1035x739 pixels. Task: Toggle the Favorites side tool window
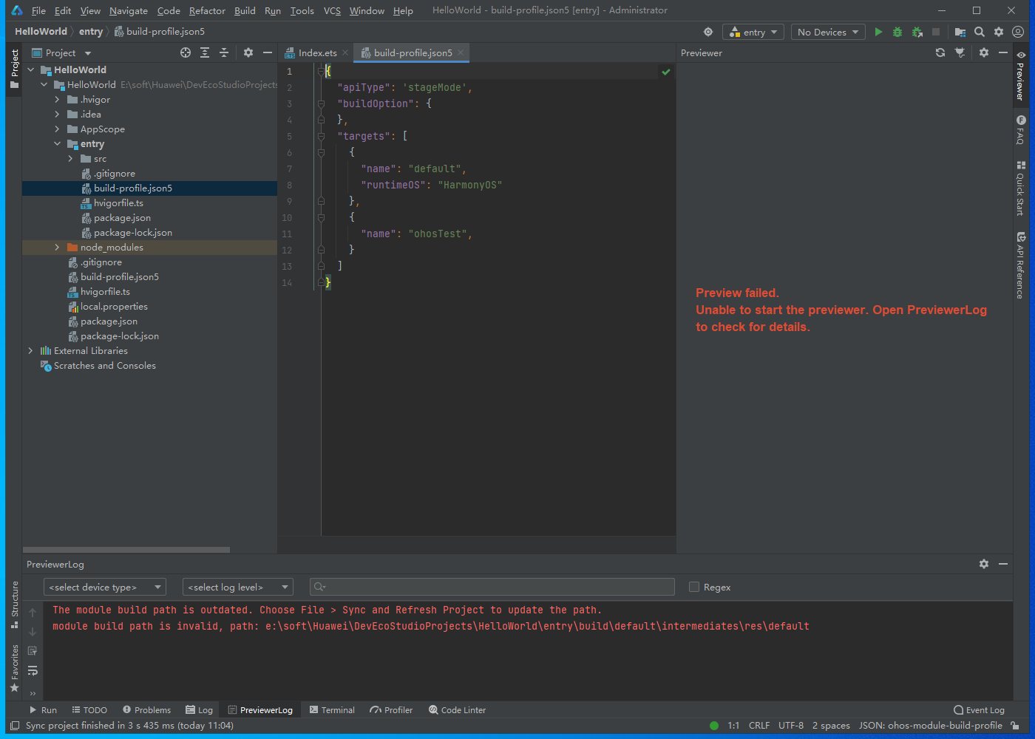[x=14, y=668]
